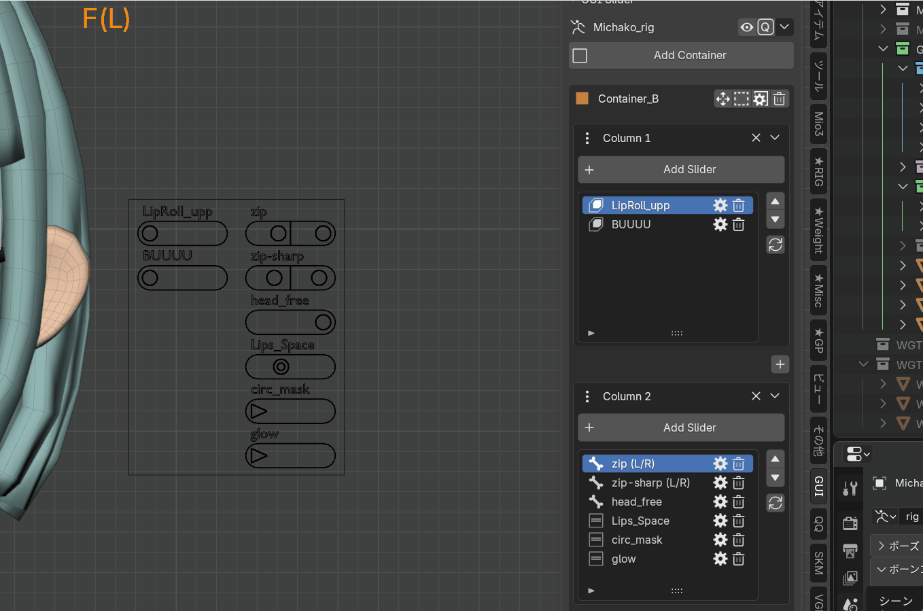
Task: Toggle the eye visibility for Michako_rig
Action: coord(747,27)
